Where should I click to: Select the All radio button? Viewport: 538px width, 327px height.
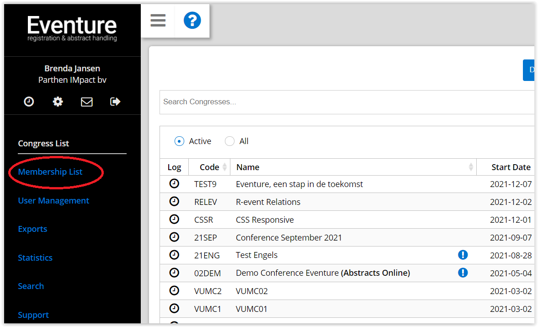pyautogui.click(x=229, y=141)
